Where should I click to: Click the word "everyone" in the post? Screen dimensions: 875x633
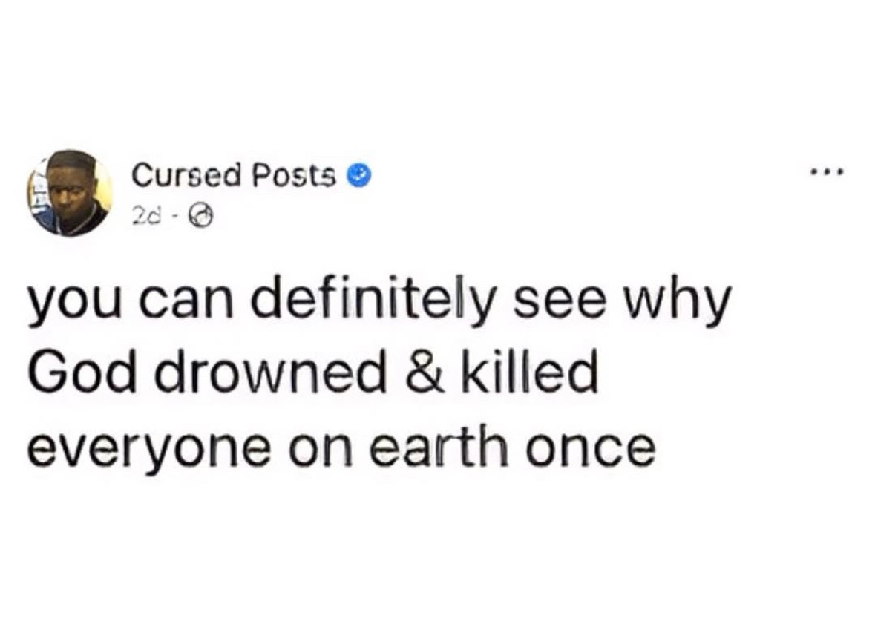148,449
